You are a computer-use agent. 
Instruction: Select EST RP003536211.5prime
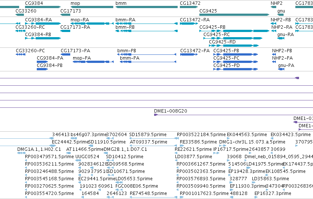26,168
